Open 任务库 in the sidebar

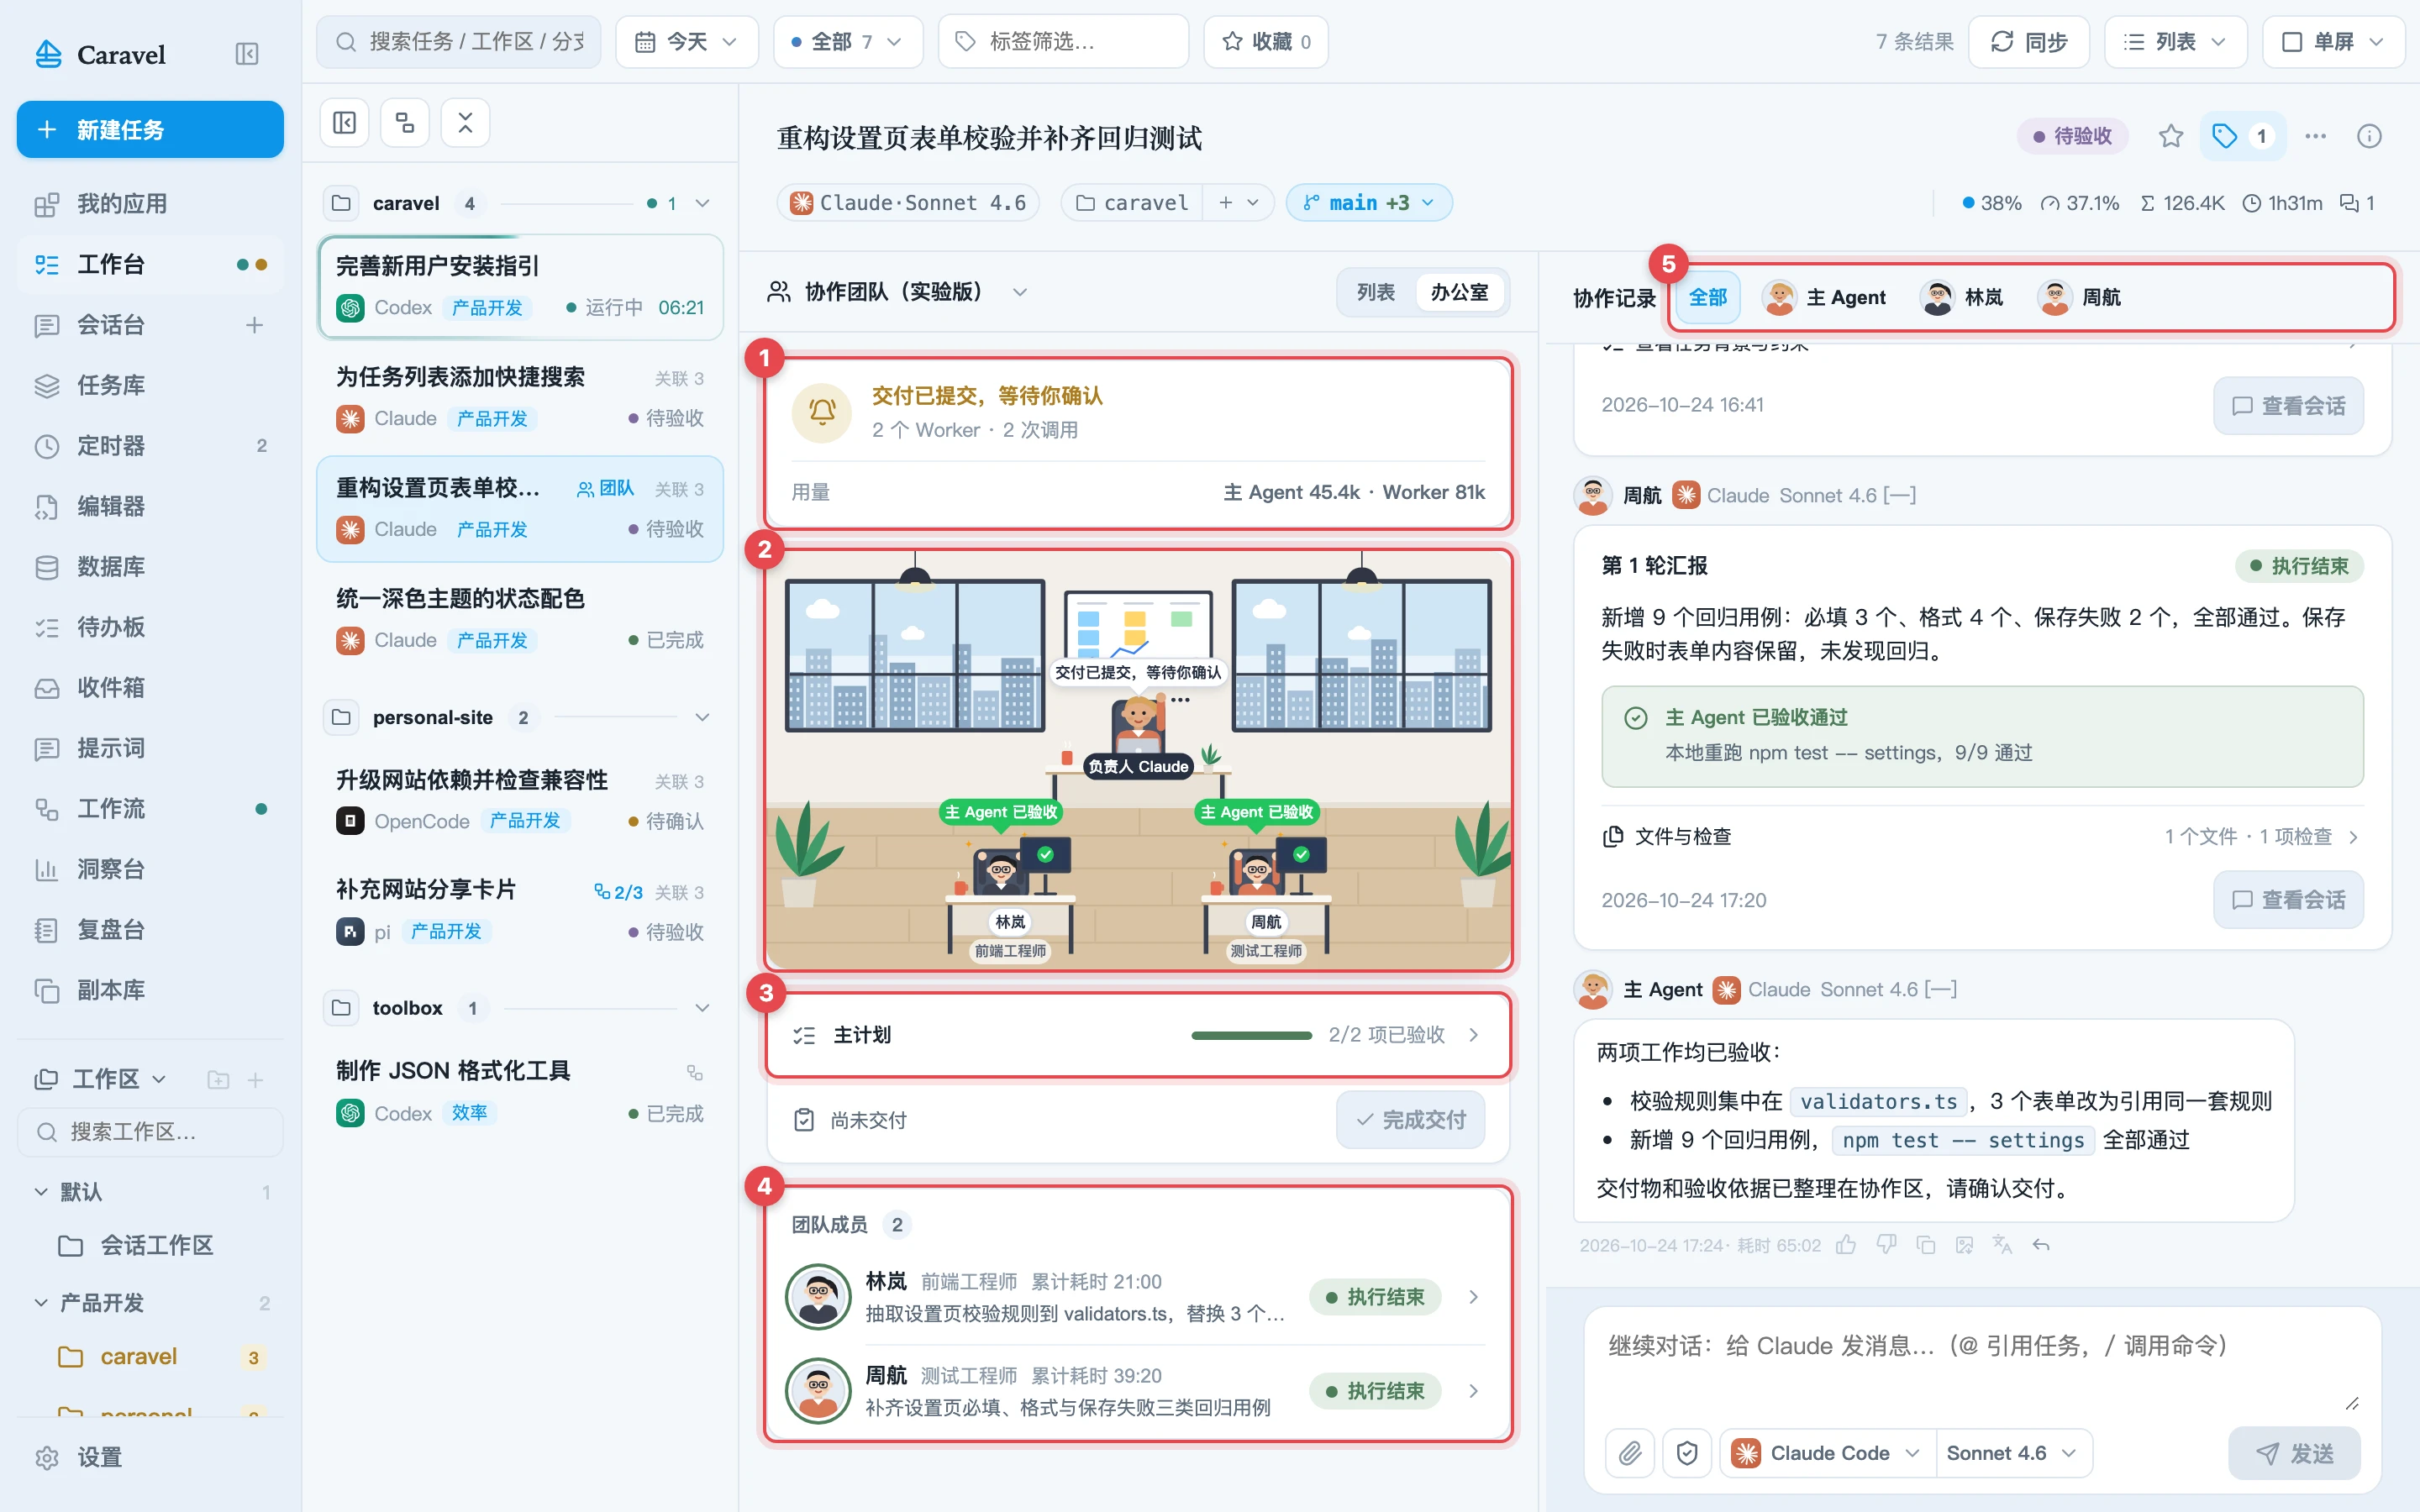click(150, 385)
